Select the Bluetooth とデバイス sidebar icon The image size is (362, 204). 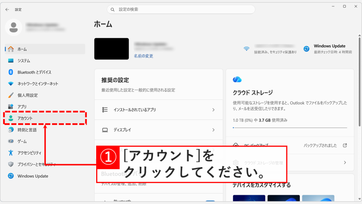pyautogui.click(x=11, y=72)
